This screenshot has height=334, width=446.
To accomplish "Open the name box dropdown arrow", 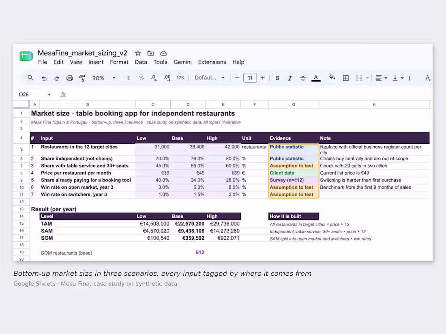I will click(x=49, y=95).
